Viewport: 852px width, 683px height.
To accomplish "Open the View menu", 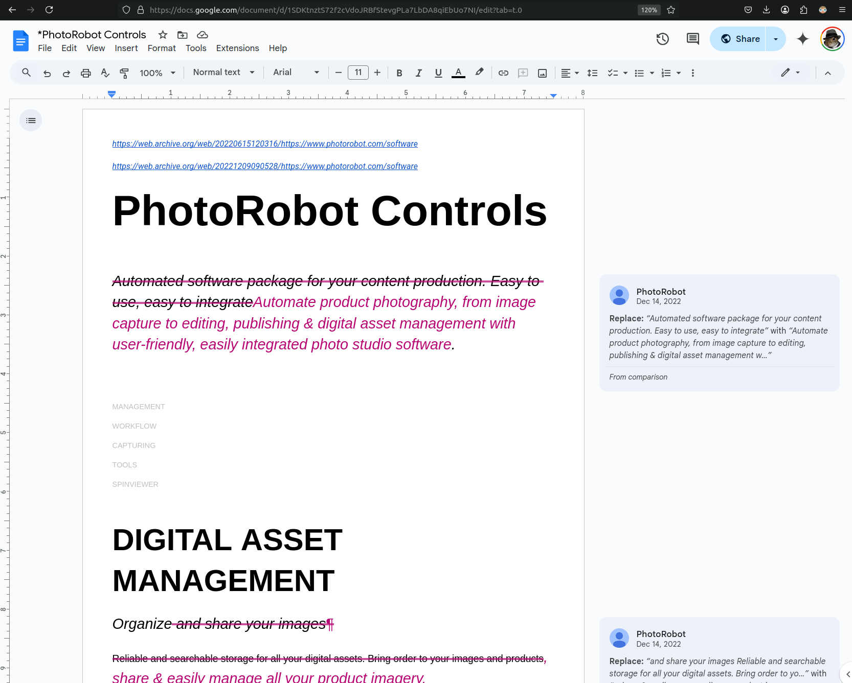I will pyautogui.click(x=96, y=48).
